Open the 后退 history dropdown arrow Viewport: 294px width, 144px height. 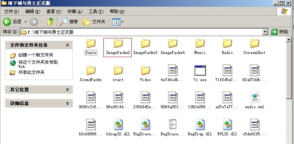point(25,22)
